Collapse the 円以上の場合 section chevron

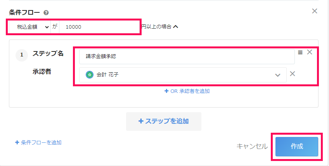(176, 27)
